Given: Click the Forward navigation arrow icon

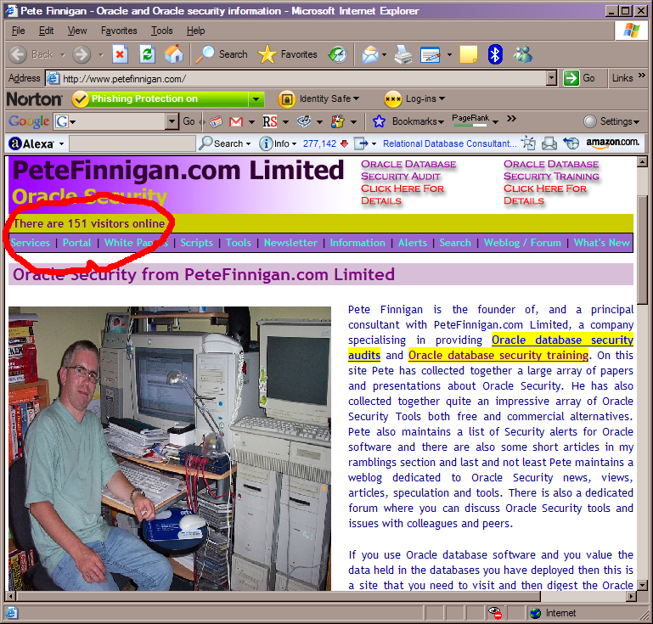Looking at the screenshot, I should pyautogui.click(x=82, y=54).
